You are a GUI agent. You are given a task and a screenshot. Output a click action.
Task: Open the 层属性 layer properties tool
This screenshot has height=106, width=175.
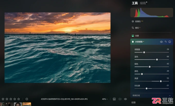click(137, 21)
